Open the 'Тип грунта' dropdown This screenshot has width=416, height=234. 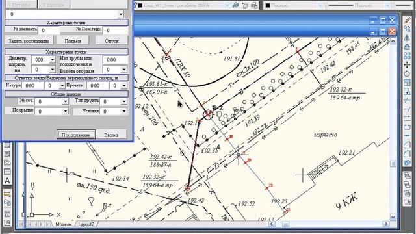[124, 101]
